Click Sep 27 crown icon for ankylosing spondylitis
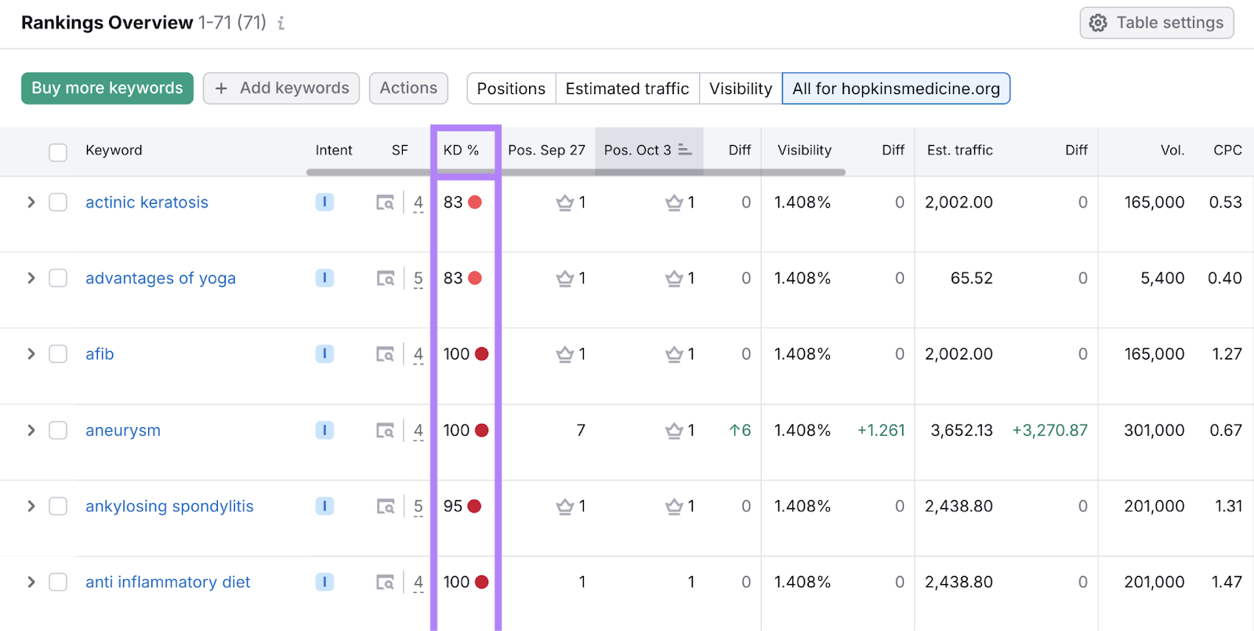 [565, 507]
